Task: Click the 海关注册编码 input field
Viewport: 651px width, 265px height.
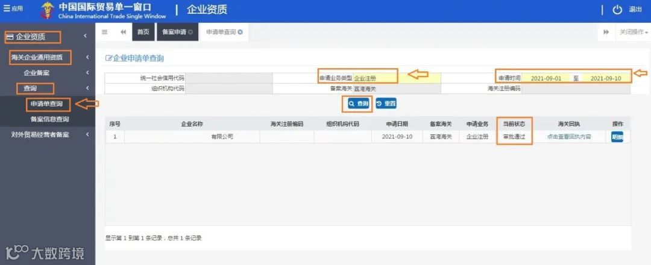Action: [x=576, y=89]
